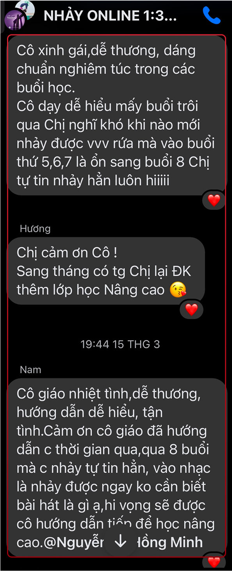Select message starting 'Cô xinh gái,dễ thương'
This screenshot has width=232, height=571.
[117, 115]
